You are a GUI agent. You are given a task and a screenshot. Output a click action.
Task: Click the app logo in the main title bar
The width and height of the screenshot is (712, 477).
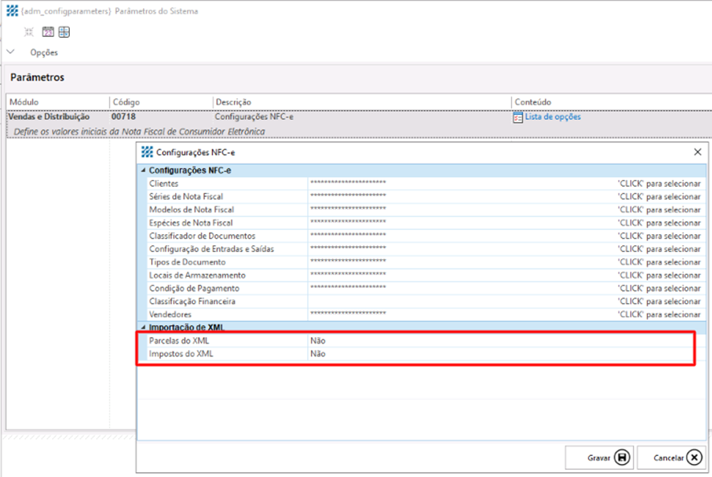pyautogui.click(x=12, y=11)
